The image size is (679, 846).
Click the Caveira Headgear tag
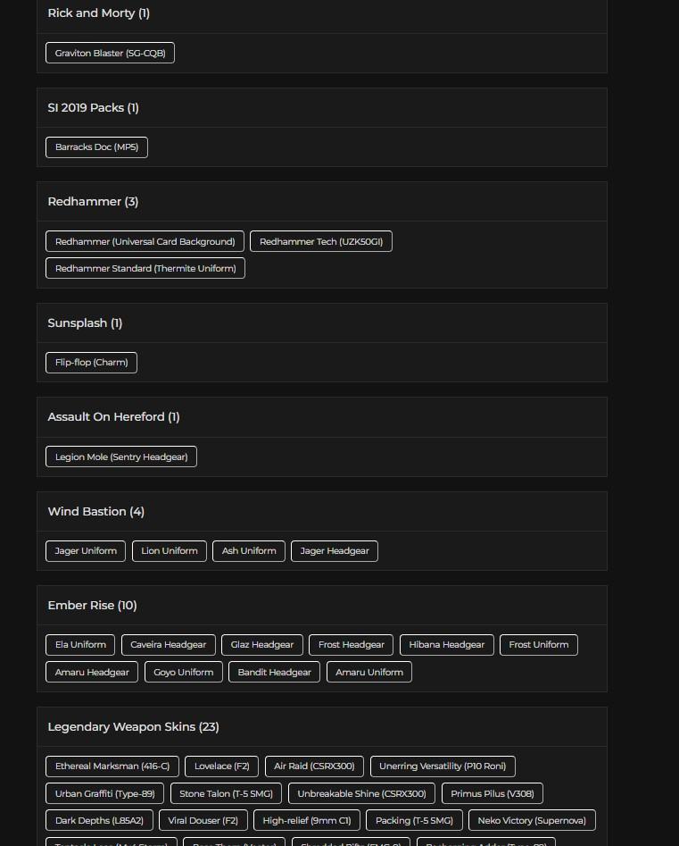[168, 645]
